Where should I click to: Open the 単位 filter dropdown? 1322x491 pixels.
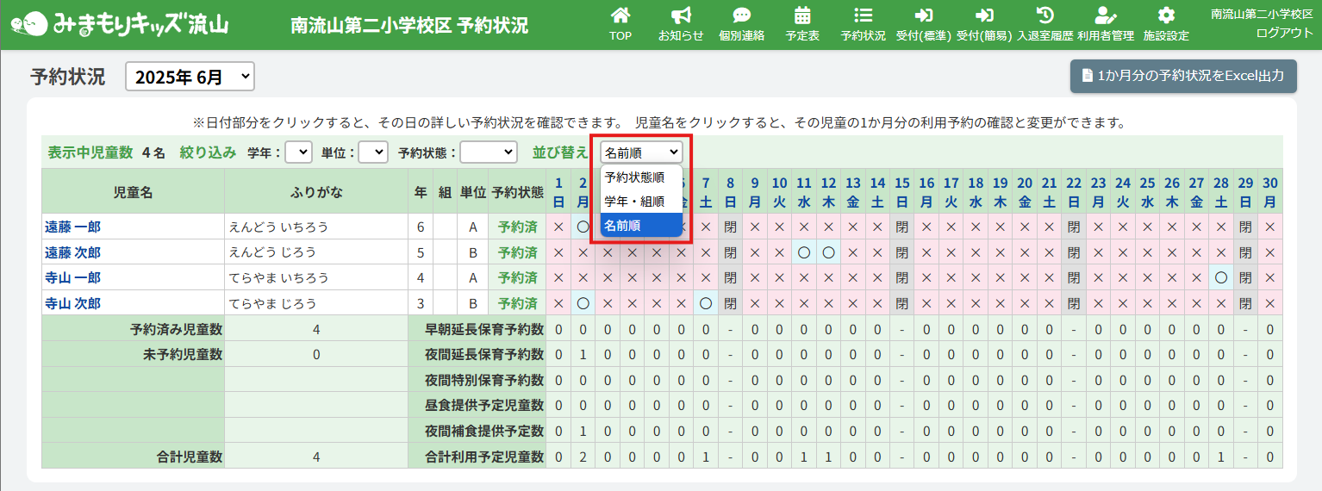point(373,152)
